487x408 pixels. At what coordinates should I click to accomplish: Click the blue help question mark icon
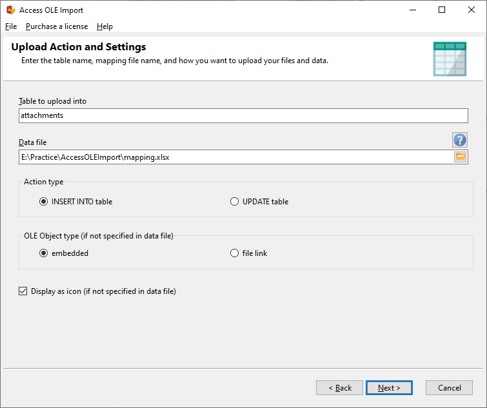459,140
